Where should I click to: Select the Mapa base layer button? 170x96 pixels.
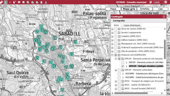coord(113,9)
